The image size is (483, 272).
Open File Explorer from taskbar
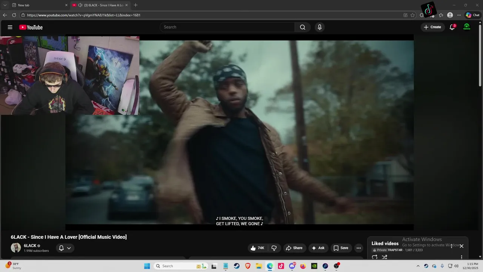click(259, 266)
